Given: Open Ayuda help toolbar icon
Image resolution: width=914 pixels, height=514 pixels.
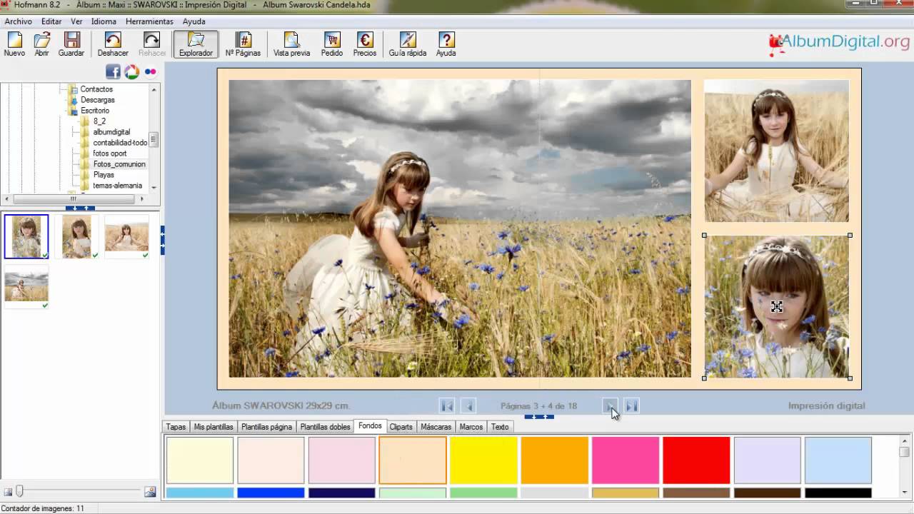Looking at the screenshot, I should click(446, 44).
